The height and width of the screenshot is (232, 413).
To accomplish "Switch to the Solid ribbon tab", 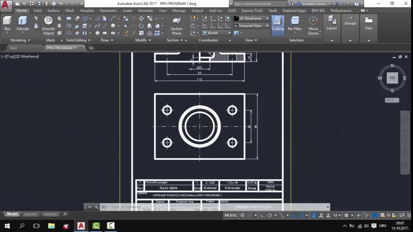I will (x=37, y=11).
